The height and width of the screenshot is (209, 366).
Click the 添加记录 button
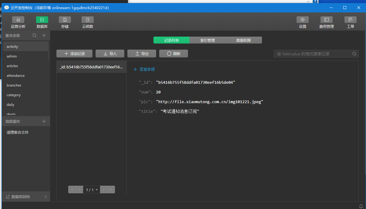click(74, 54)
